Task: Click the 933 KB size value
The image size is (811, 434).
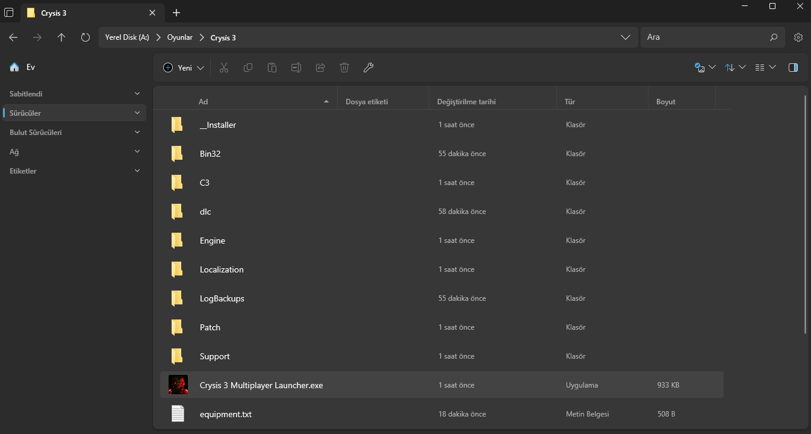Action: click(668, 385)
